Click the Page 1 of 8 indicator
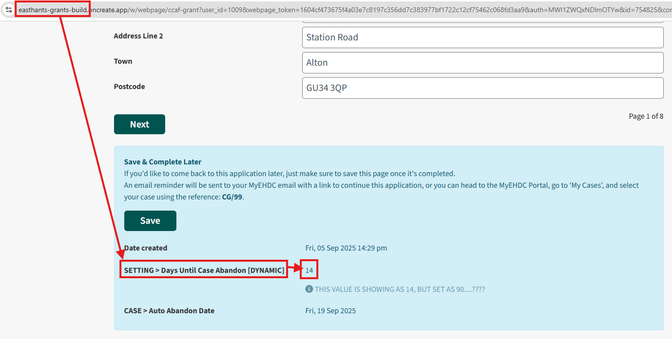The width and height of the screenshot is (672, 339). coord(646,116)
